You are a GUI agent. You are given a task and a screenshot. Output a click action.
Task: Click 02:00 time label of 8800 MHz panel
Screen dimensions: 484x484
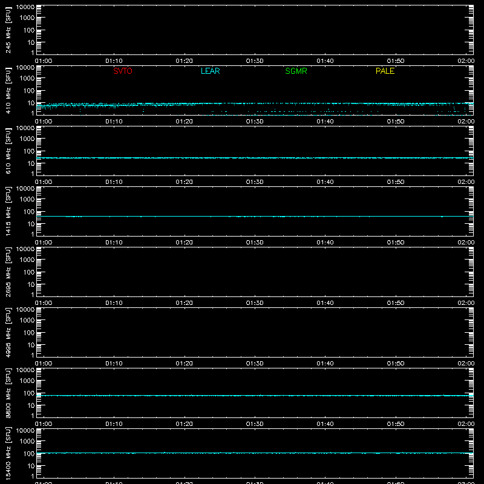click(x=466, y=424)
